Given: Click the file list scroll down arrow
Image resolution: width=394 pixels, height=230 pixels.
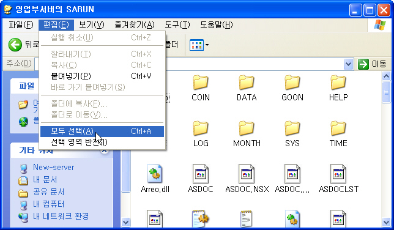Looking at the screenshot, I should coord(386,222).
